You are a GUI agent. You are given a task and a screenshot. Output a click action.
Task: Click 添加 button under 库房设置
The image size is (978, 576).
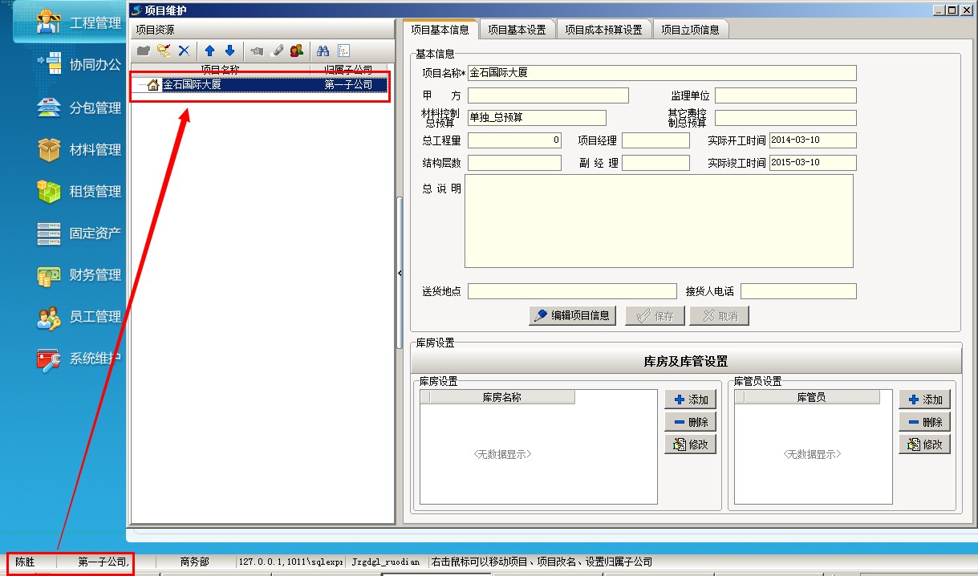click(690, 400)
